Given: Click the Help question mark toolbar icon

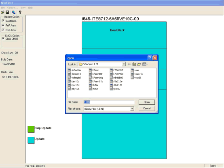Looking at the screenshot, I should (20, 12).
